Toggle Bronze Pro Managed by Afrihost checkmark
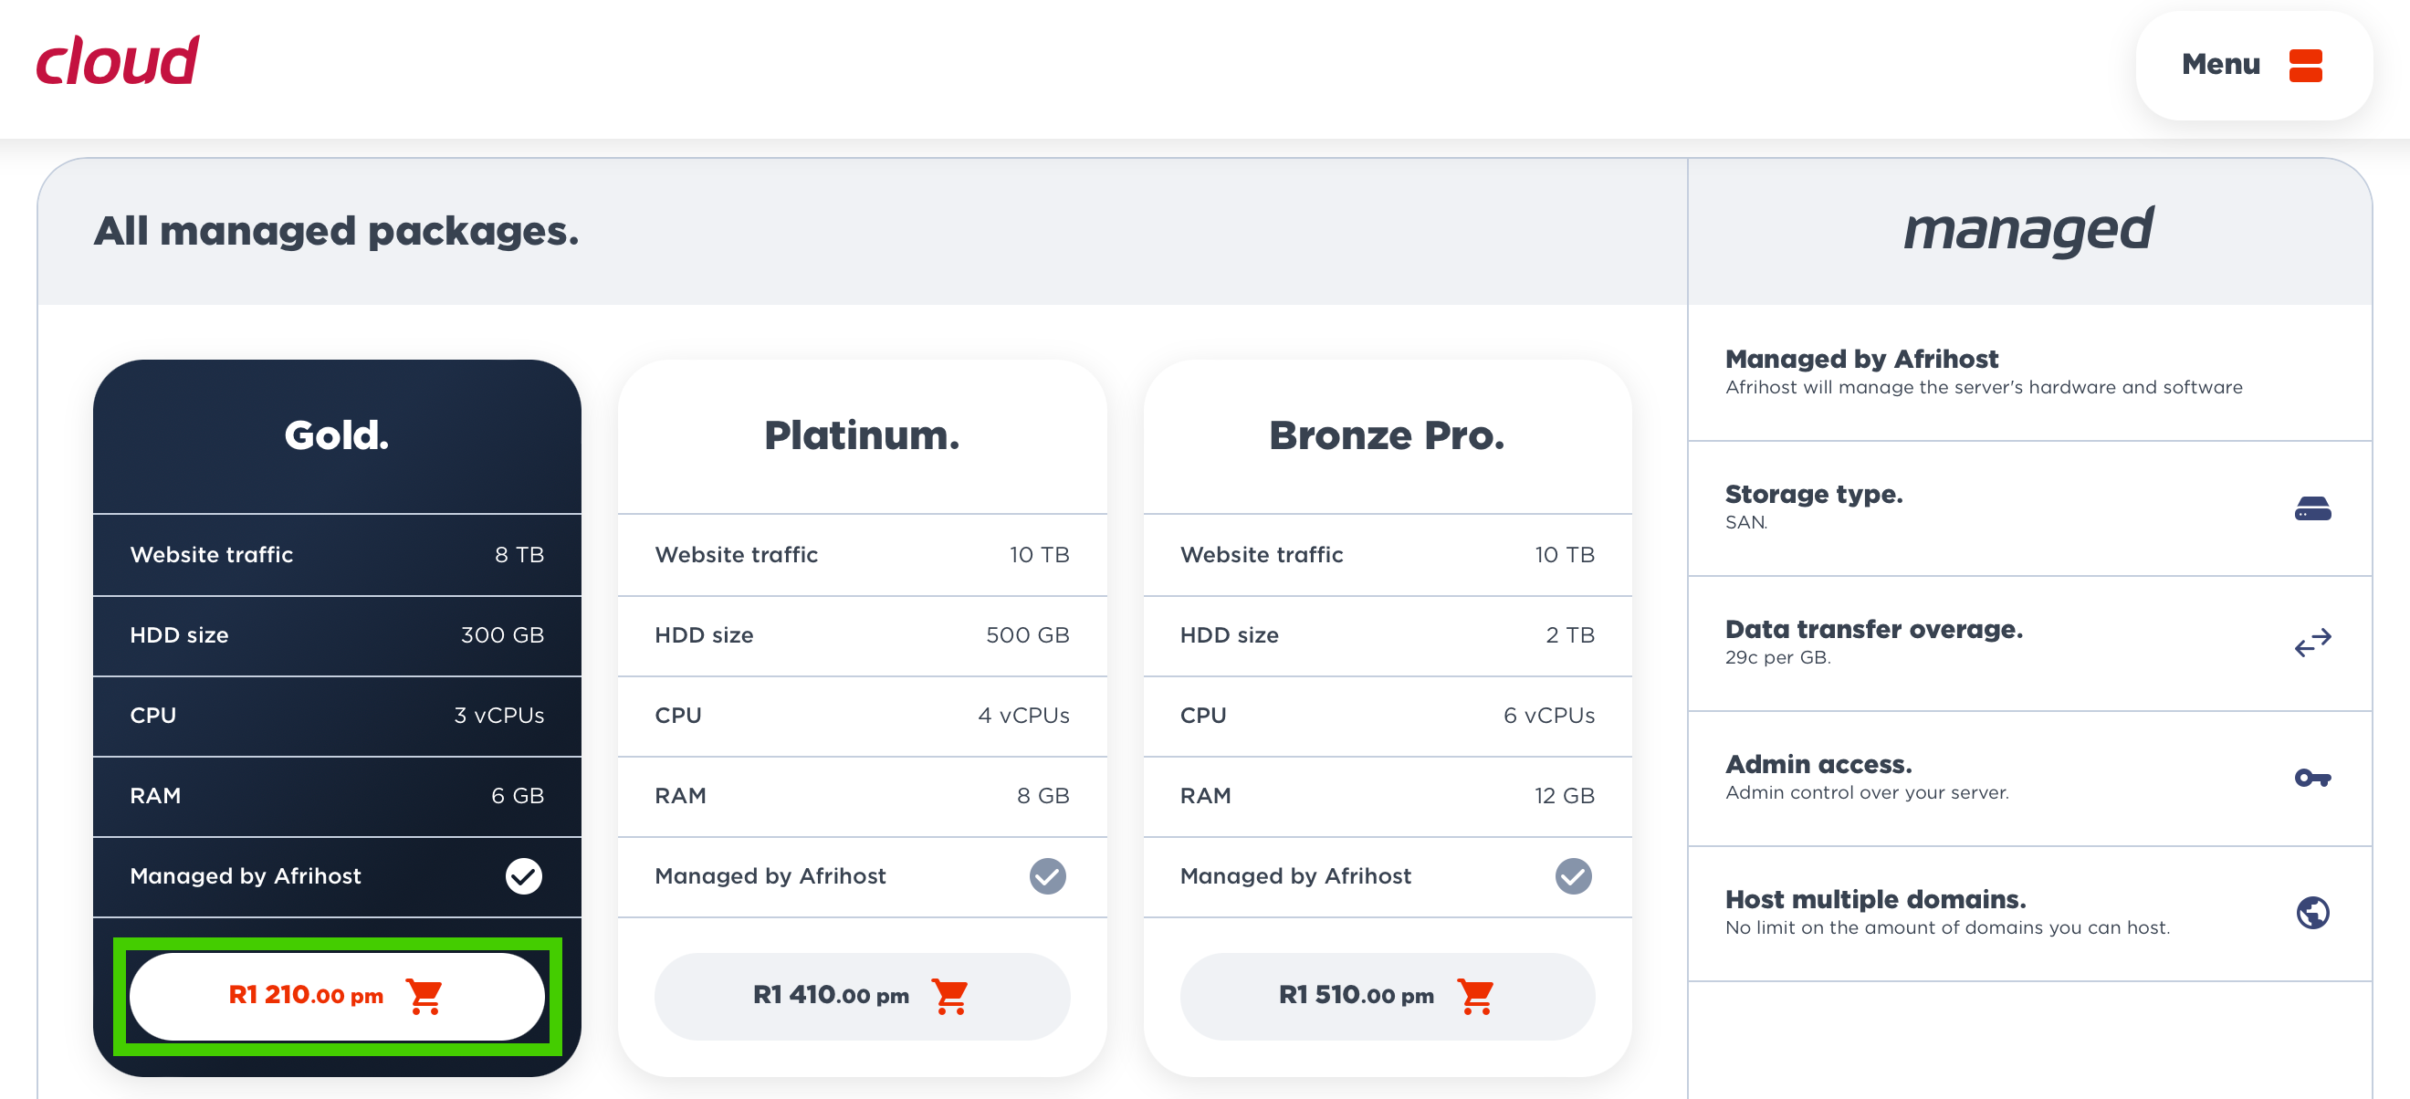This screenshot has width=2410, height=1099. [1573, 876]
